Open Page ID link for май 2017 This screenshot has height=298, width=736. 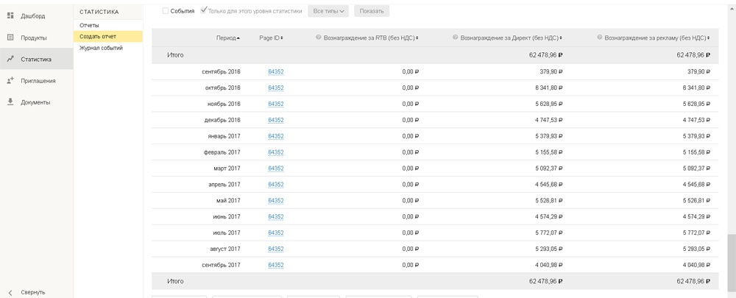[276, 200]
